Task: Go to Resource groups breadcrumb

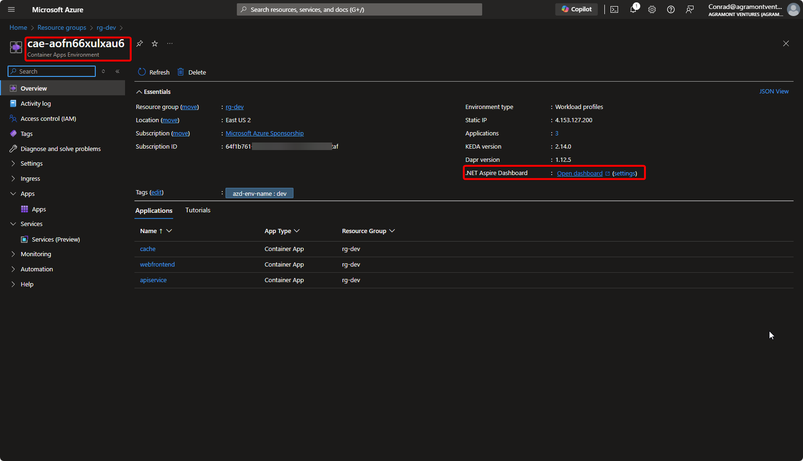Action: tap(62, 27)
